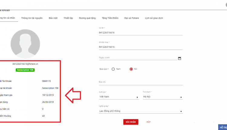Click into the Địa chỉ address field

(141, 82)
